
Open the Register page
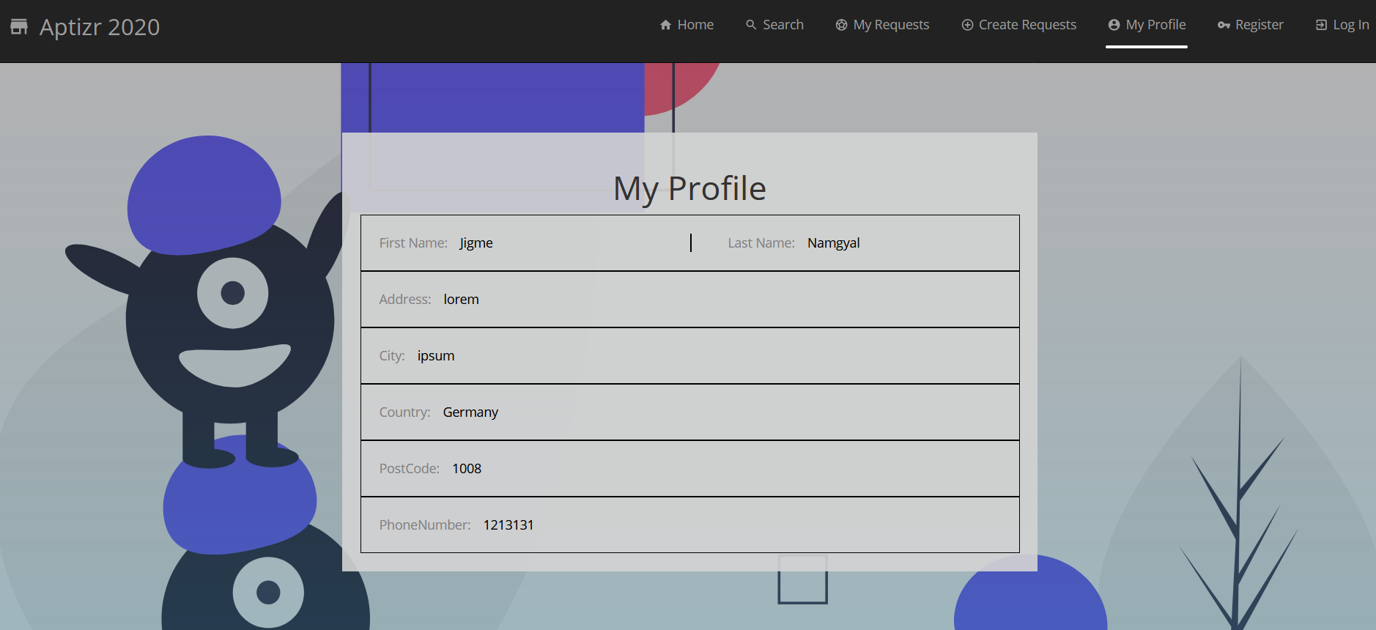(x=1250, y=25)
